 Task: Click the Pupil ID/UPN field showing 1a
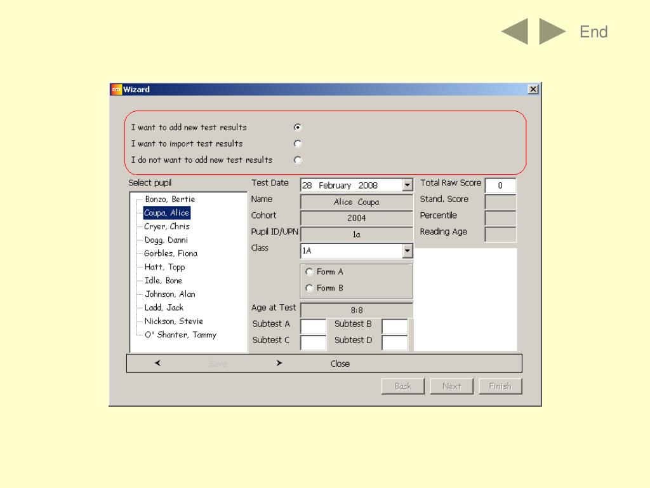point(357,234)
